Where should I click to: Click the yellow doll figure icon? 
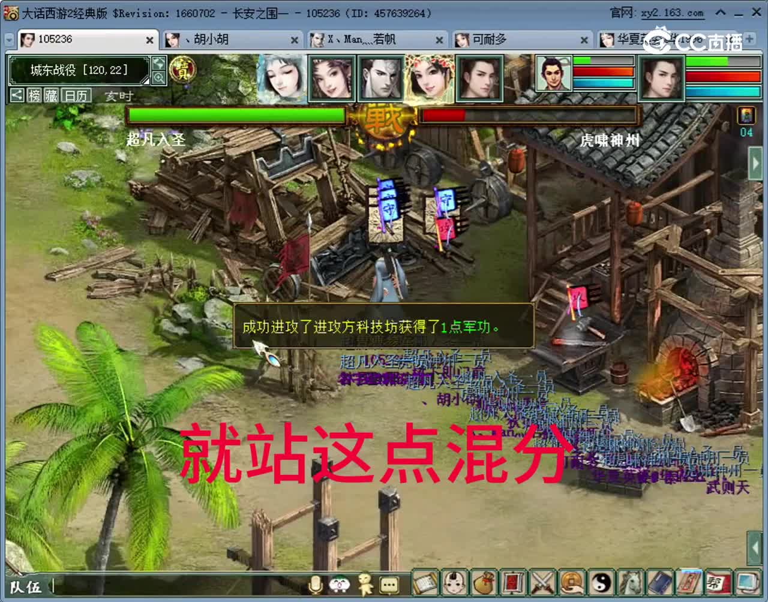coord(365,584)
